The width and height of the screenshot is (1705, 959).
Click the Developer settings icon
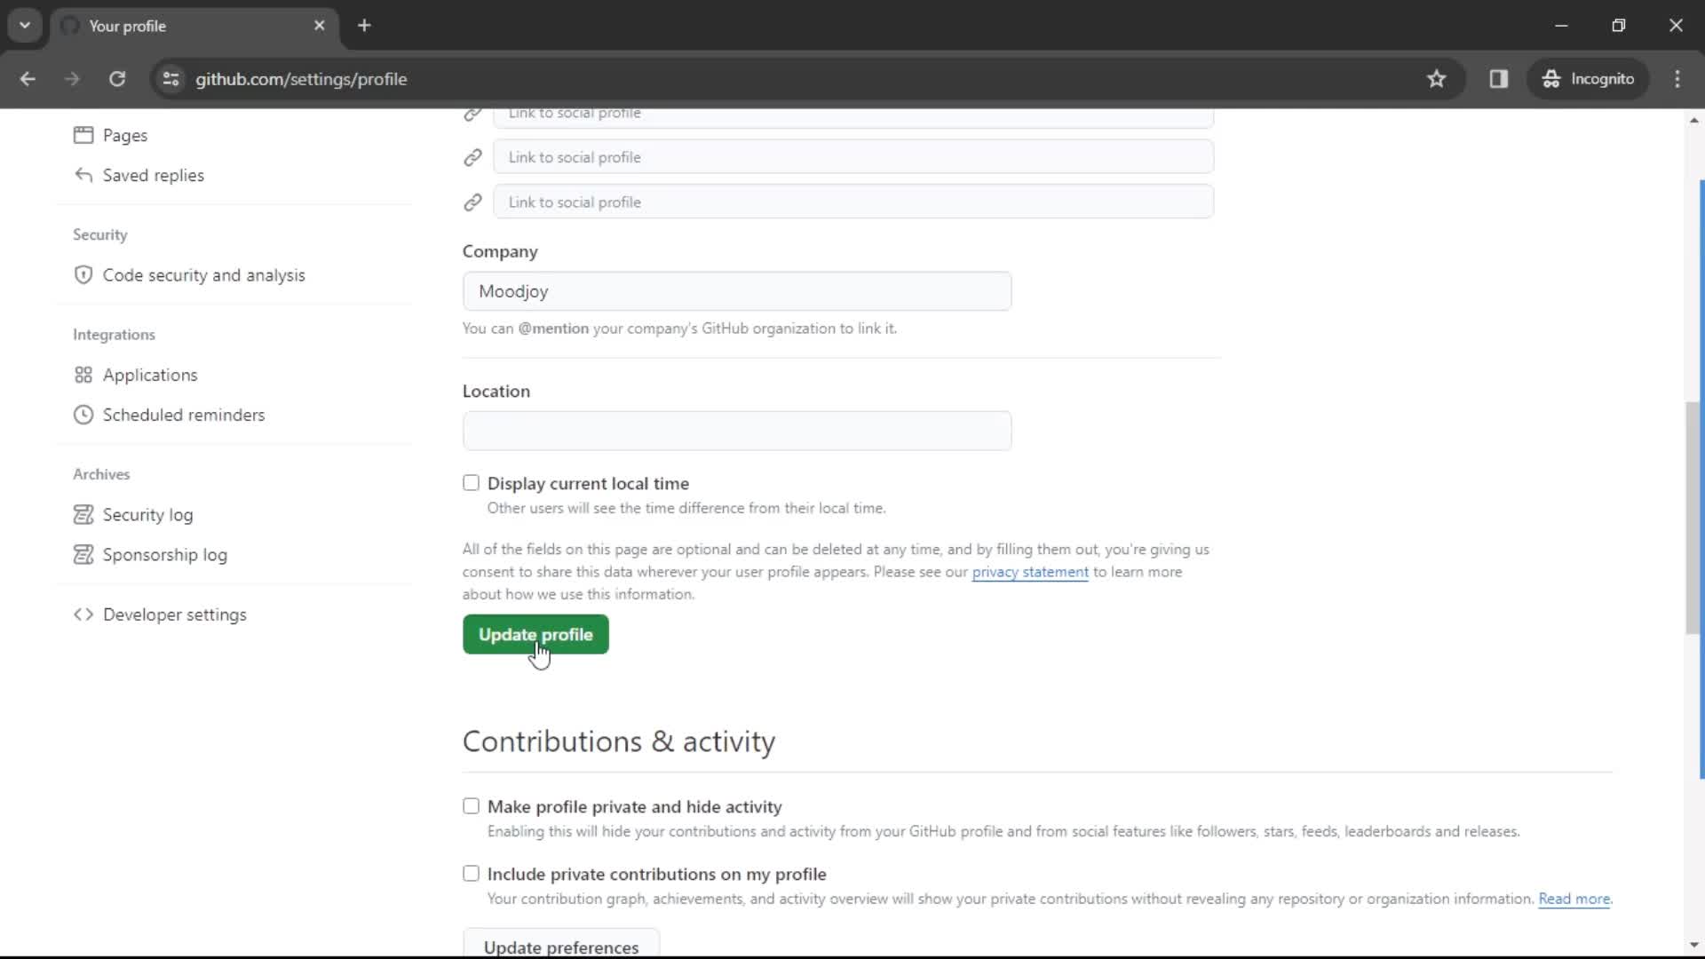tap(83, 614)
